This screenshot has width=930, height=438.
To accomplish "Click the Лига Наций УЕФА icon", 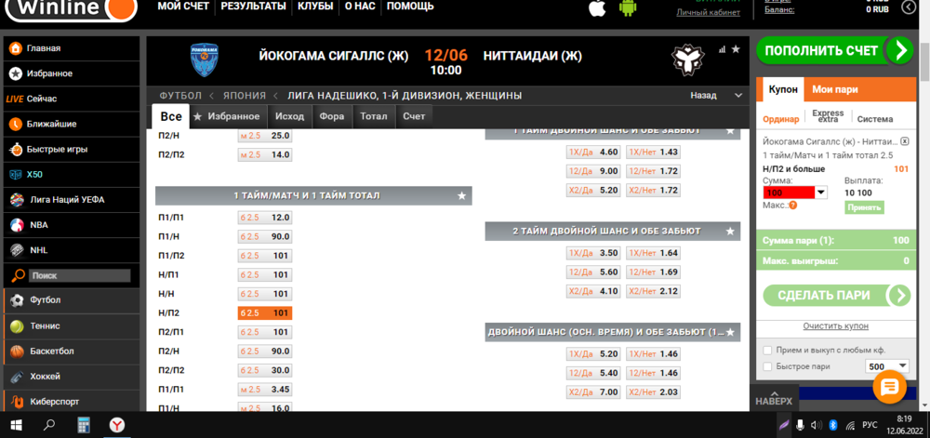I will point(17,200).
